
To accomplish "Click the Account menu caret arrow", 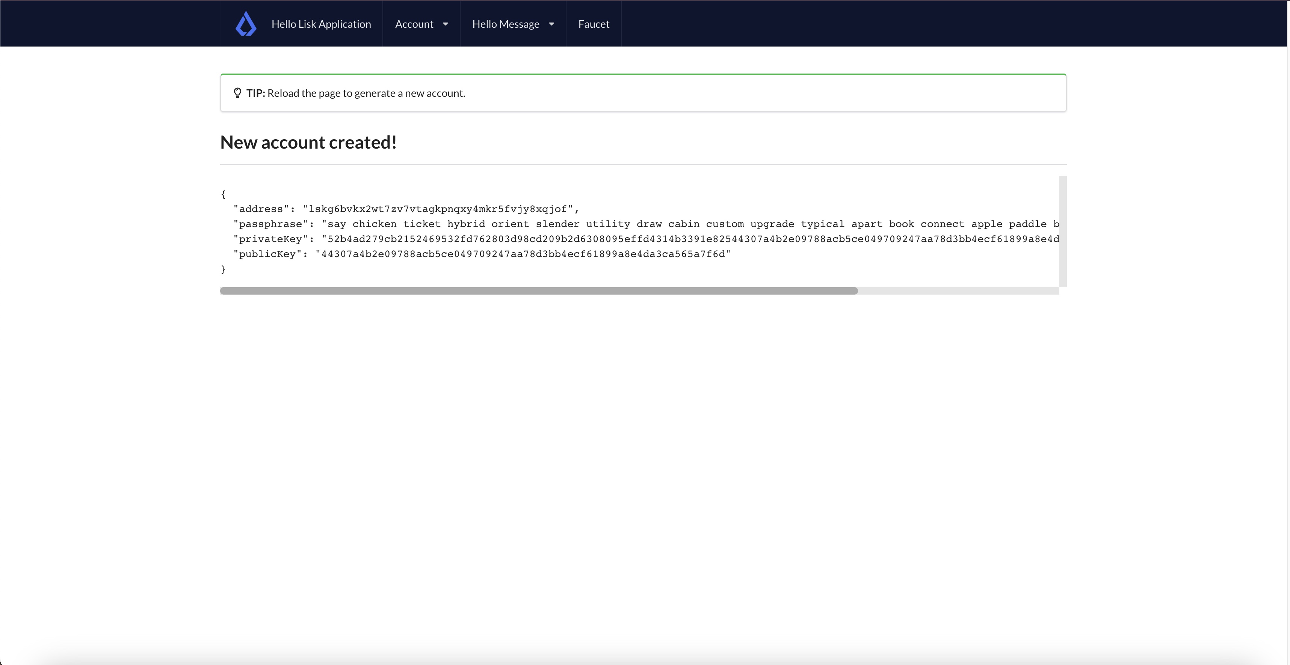I will point(445,24).
